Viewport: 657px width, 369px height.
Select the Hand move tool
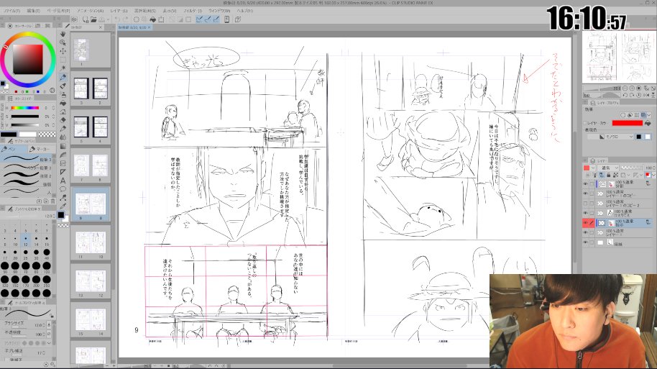(63, 34)
